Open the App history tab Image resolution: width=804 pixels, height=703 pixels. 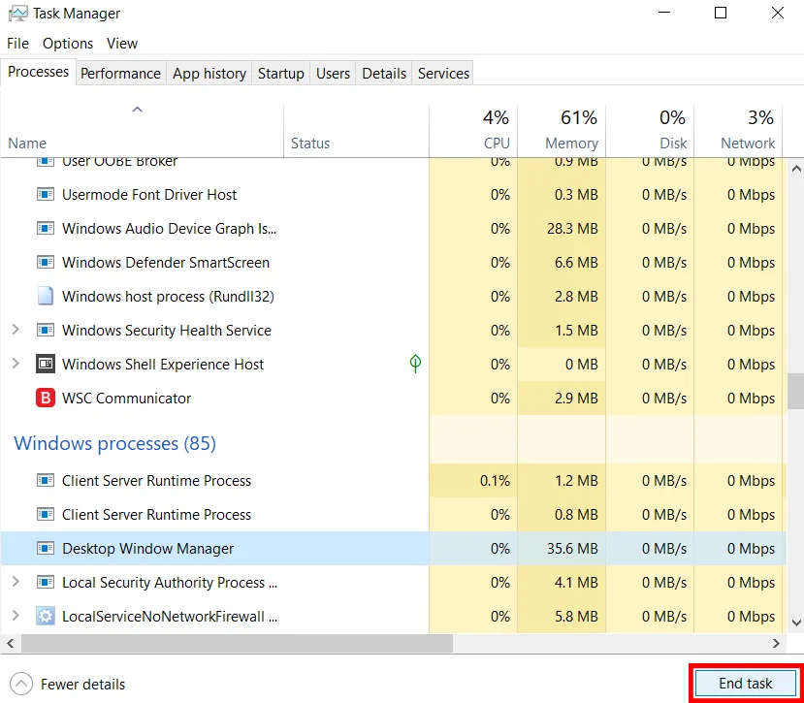pos(209,73)
